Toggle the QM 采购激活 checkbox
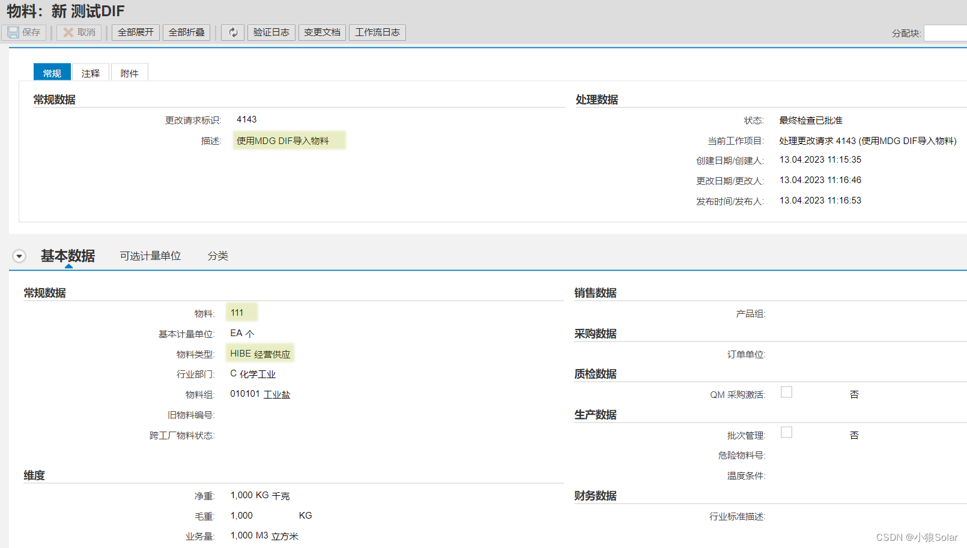The height and width of the screenshot is (548, 967). 786,392
